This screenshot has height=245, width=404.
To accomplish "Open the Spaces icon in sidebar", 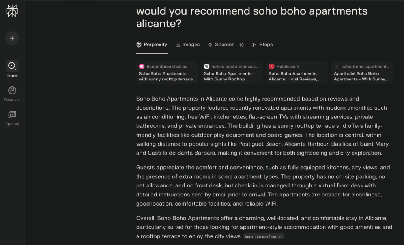I will coord(12,115).
